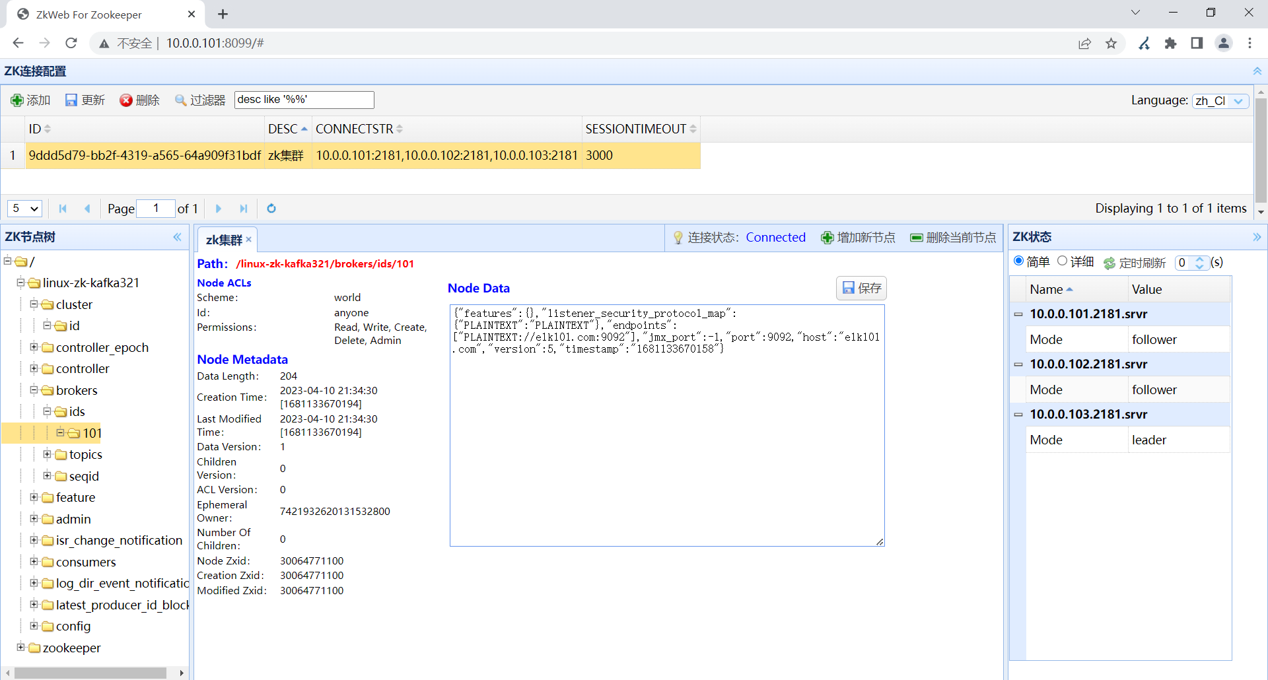Refresh the connection grid
This screenshot has height=680, width=1268.
[271, 209]
